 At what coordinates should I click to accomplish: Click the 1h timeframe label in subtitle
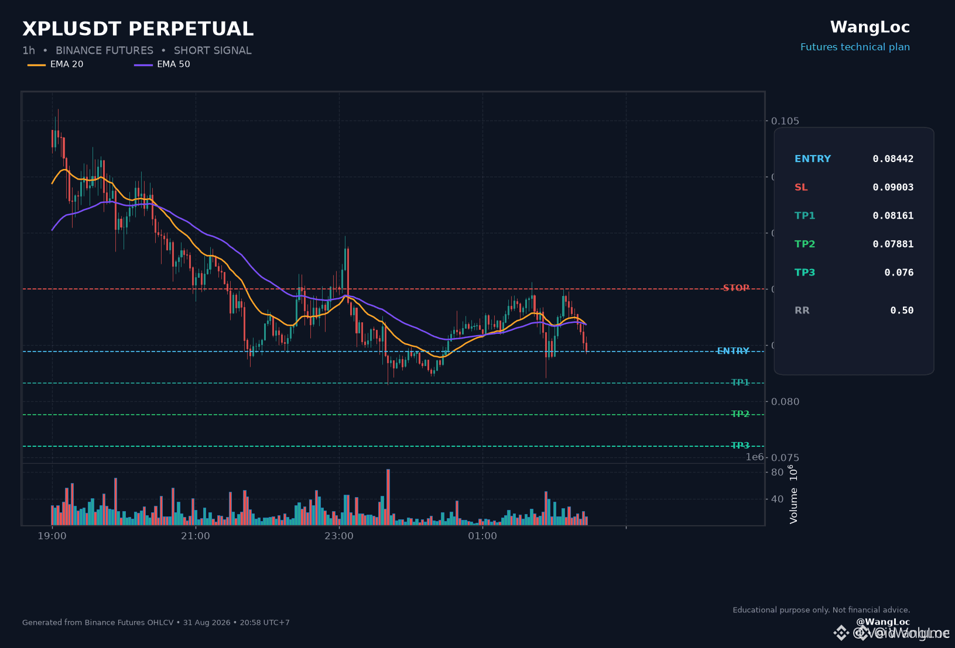(29, 51)
